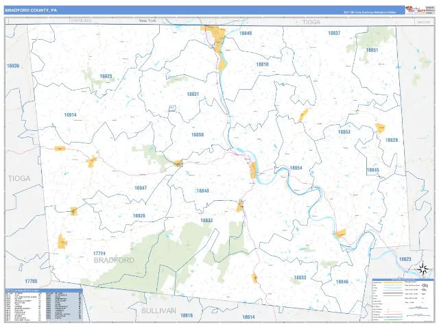Select ZIP code label 16925
Viewport: 439px width, 329px height.
click(x=106, y=76)
